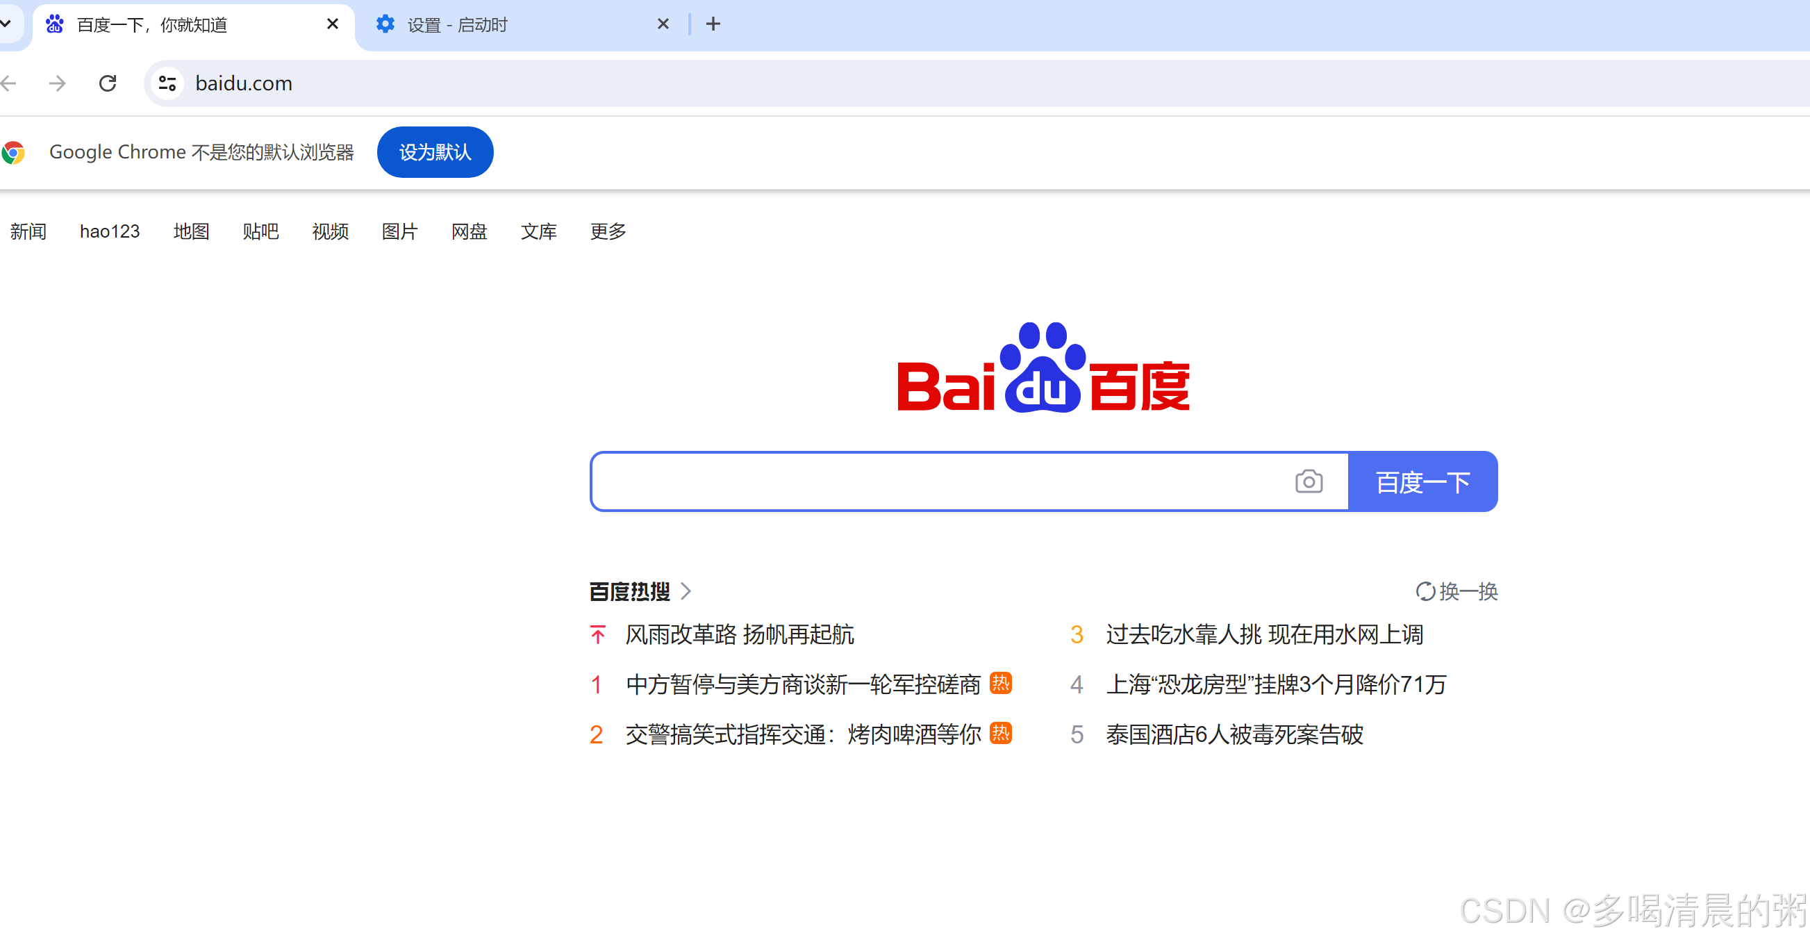
Task: Click the camera image search icon
Action: pos(1309,481)
